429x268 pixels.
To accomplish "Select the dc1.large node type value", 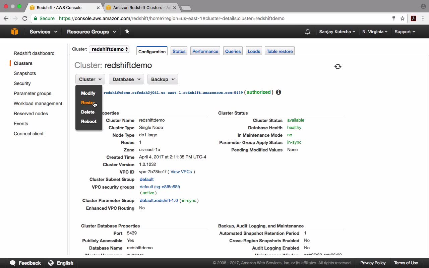I will (148, 135).
